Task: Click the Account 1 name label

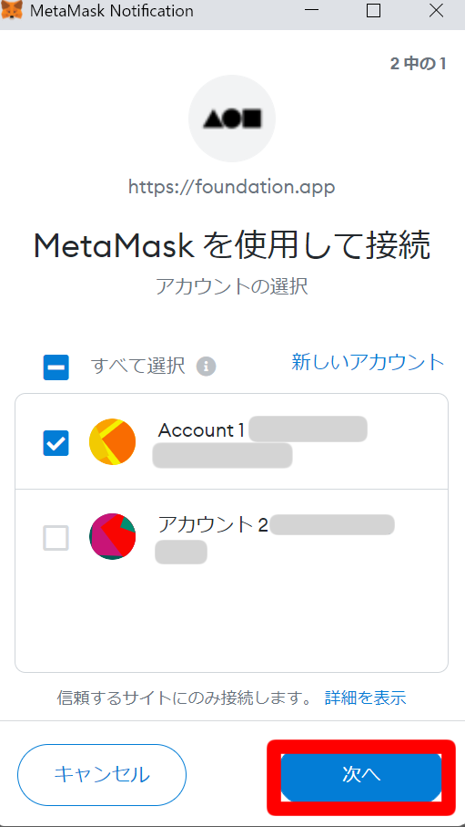Action: (201, 430)
